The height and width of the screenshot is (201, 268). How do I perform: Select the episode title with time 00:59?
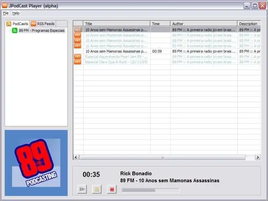coord(117,51)
